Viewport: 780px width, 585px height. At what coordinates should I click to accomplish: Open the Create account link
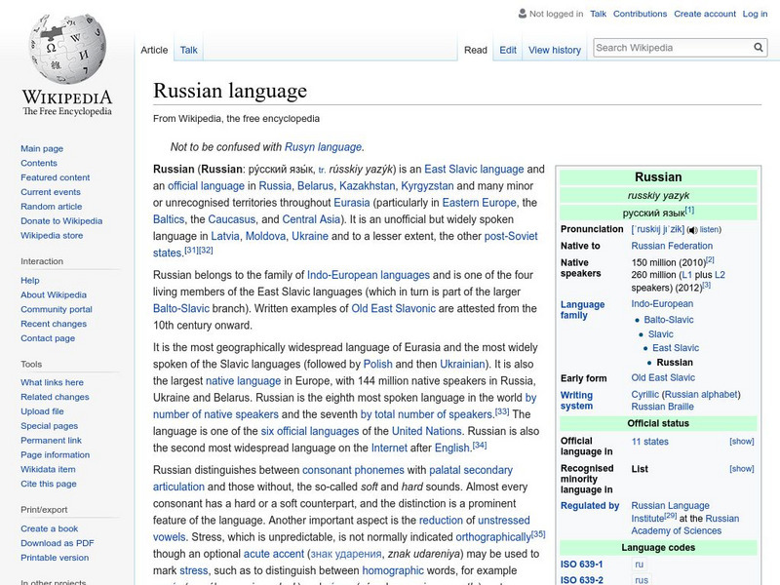click(704, 14)
